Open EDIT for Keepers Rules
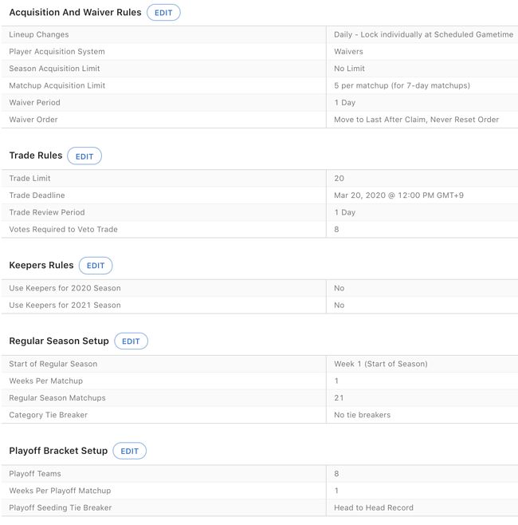This screenshot has height=525, width=518. (96, 266)
